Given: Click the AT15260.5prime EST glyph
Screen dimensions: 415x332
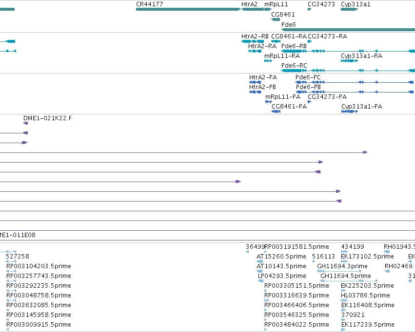Looking at the screenshot, I should pos(259,261).
